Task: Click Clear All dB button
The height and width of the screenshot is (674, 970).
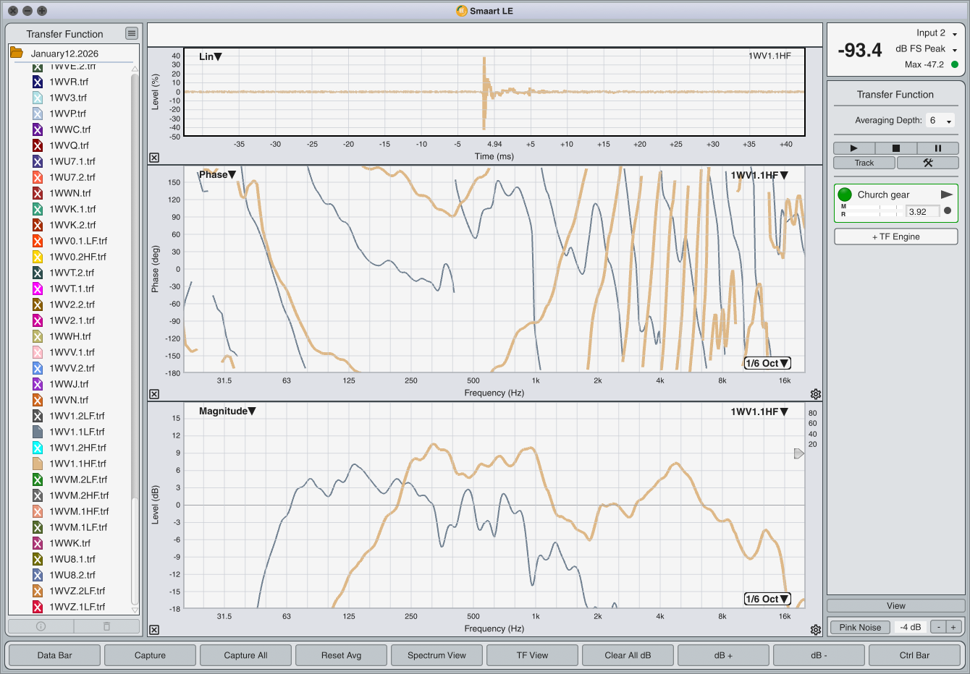Action: [628, 655]
